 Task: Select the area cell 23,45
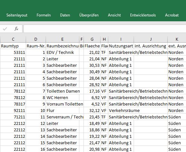[x=92, y=117]
